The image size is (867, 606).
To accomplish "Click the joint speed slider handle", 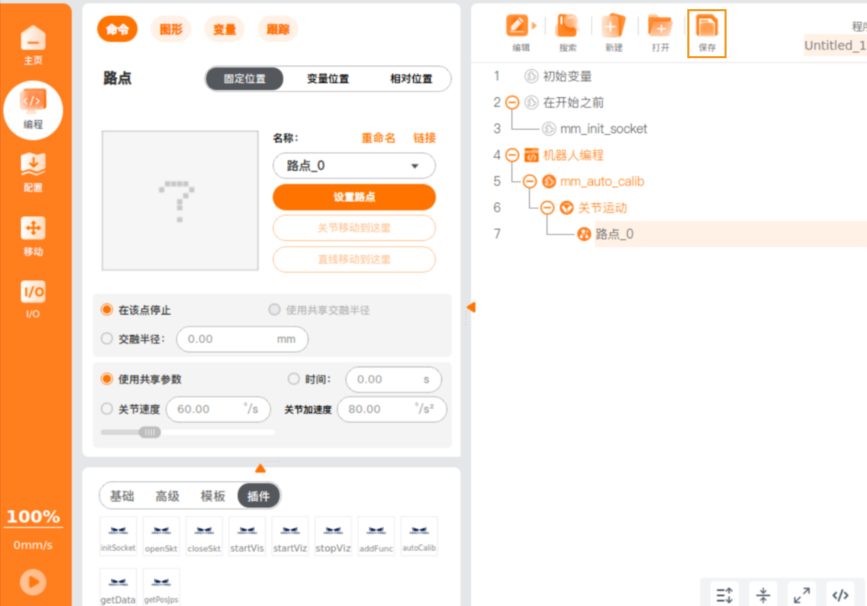I will pyautogui.click(x=149, y=432).
